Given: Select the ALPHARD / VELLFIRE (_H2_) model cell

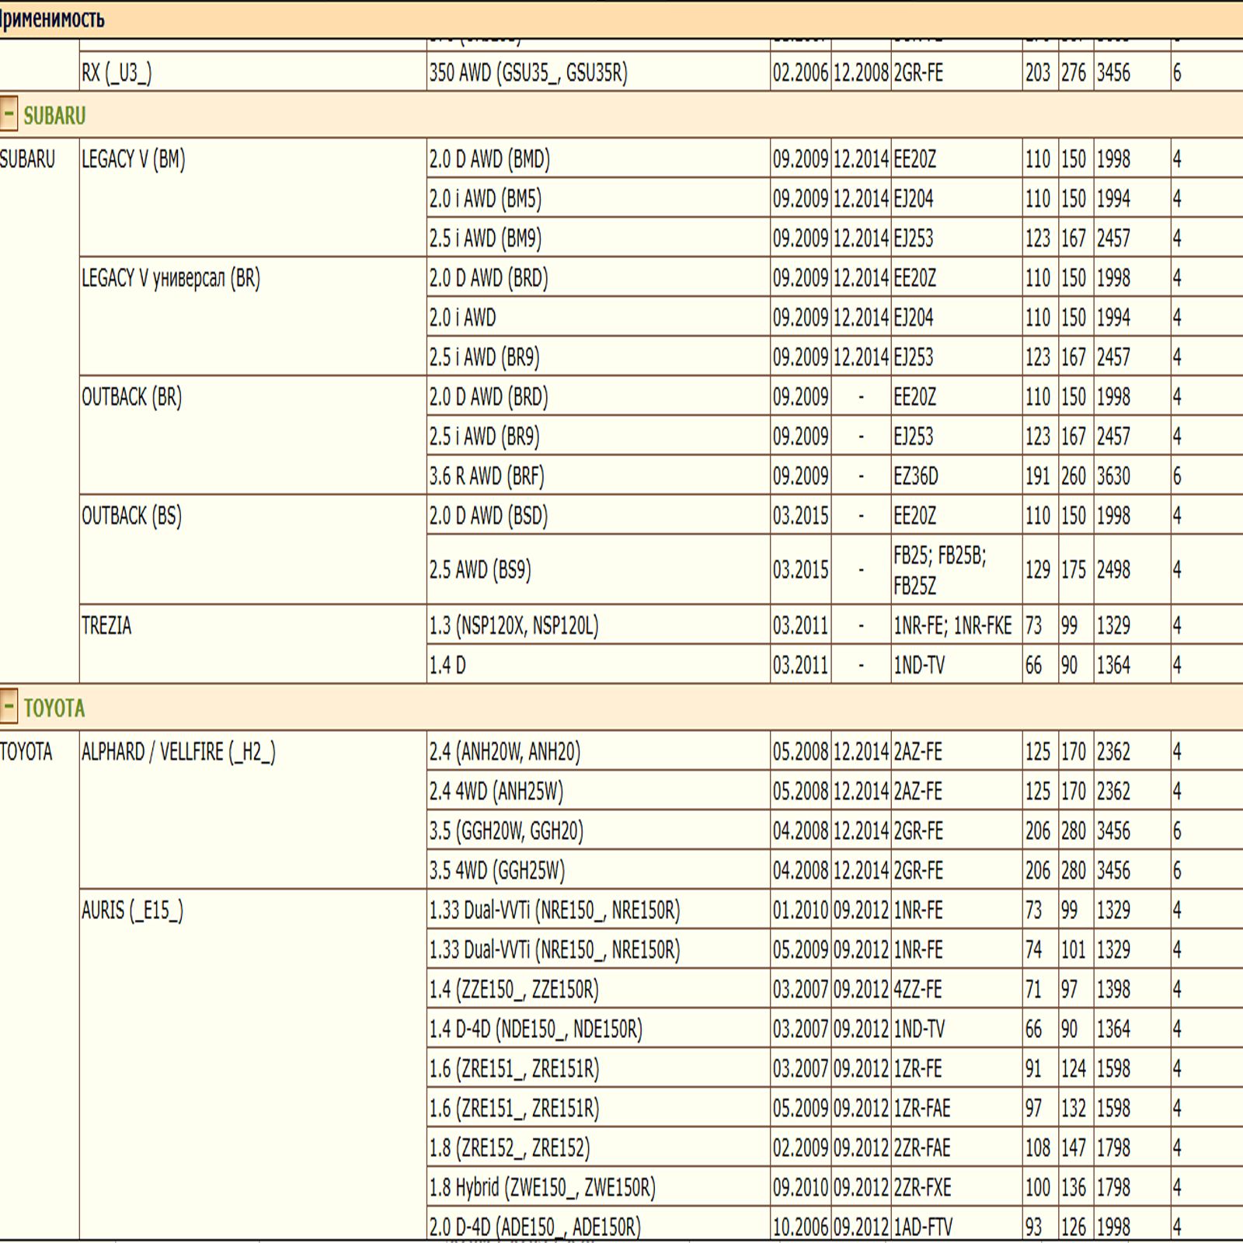Looking at the screenshot, I should pos(179,752).
